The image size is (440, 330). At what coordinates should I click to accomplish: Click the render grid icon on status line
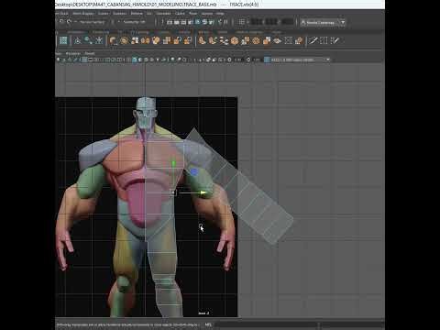[x=242, y=22]
